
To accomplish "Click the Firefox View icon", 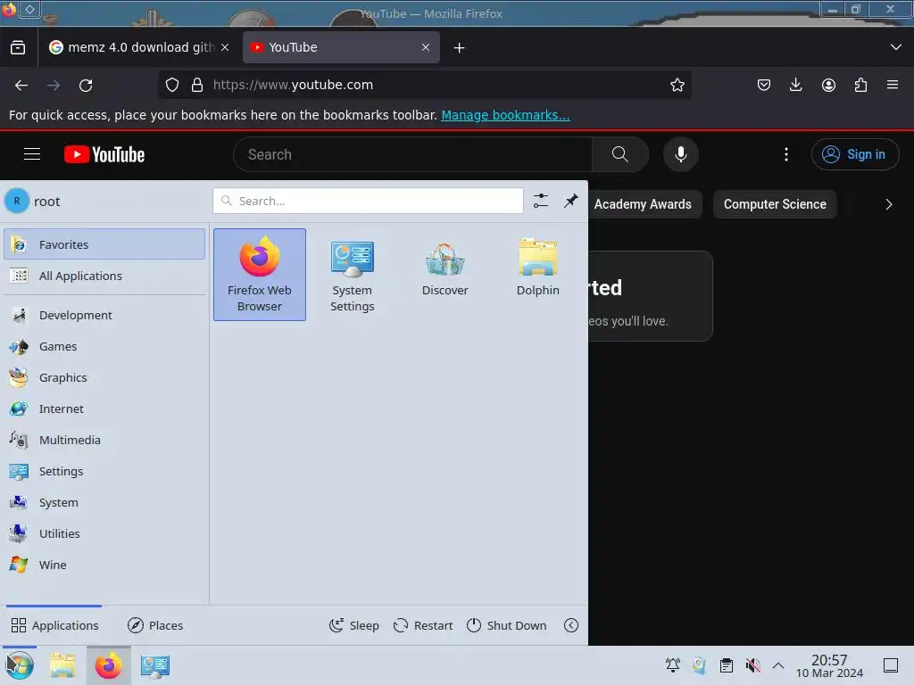I will coord(18,47).
